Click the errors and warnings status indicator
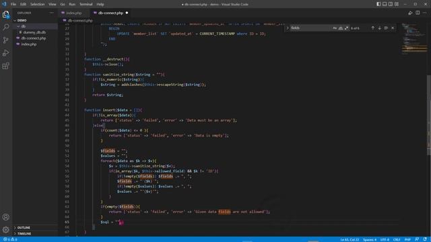The width and height of the screenshot is (431, 242). click(10, 239)
